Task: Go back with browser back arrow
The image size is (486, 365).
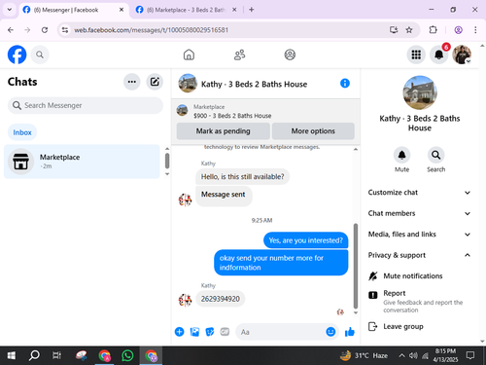Action: (x=11, y=30)
